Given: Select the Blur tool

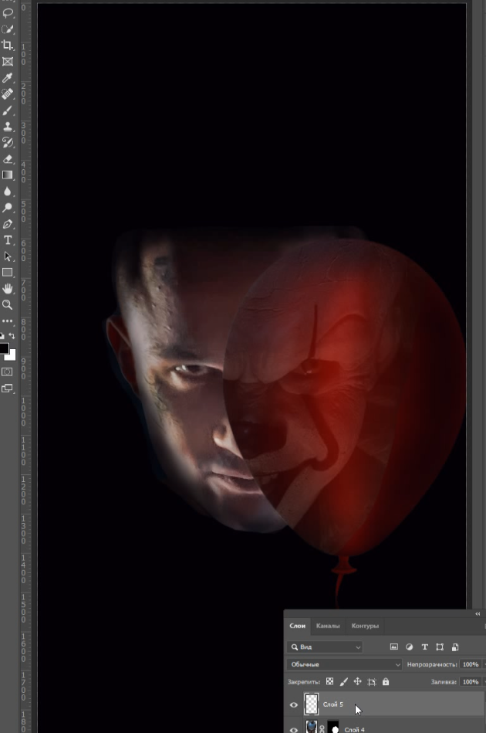Looking at the screenshot, I should [x=8, y=192].
